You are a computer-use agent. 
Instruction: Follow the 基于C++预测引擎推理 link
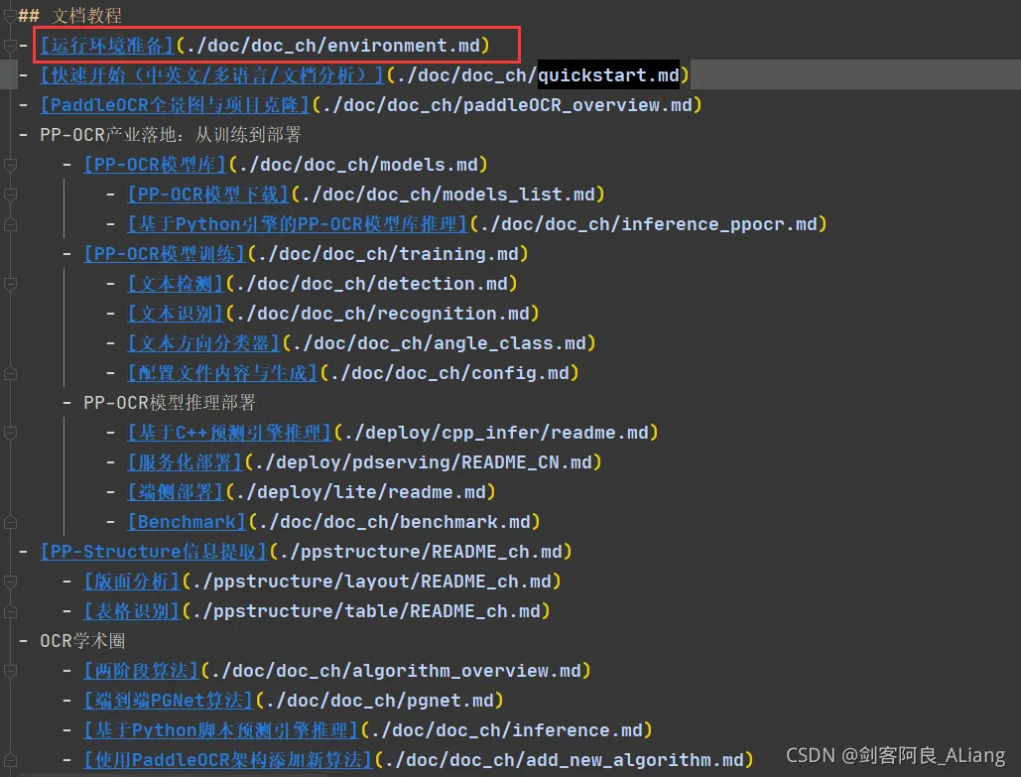[x=229, y=433]
